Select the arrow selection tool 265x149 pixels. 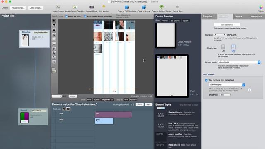pyautogui.click(x=54, y=21)
